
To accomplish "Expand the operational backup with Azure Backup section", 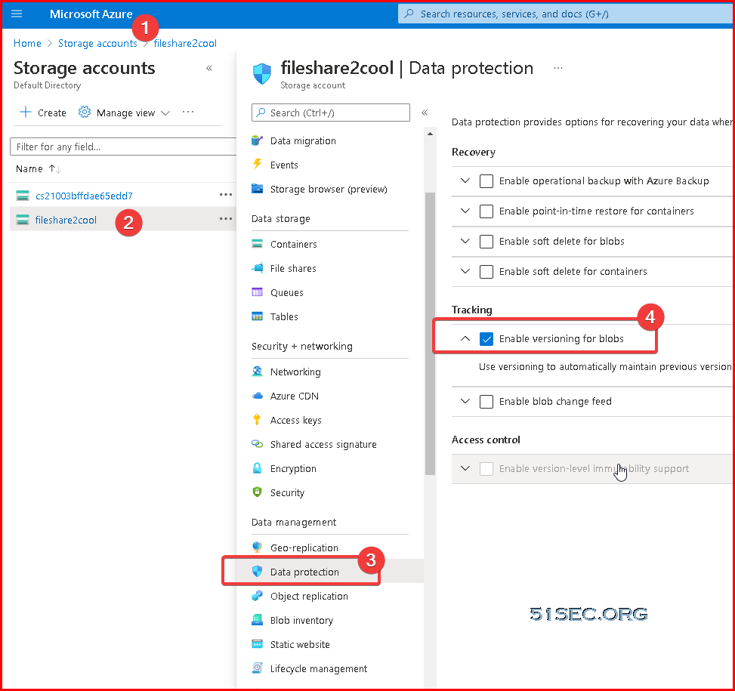I will pos(465,180).
